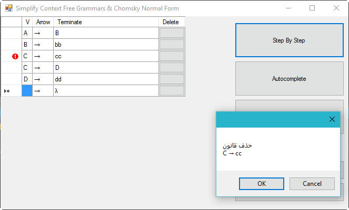Click the Step By Step button
This screenshot has width=349, height=210.
290,40
